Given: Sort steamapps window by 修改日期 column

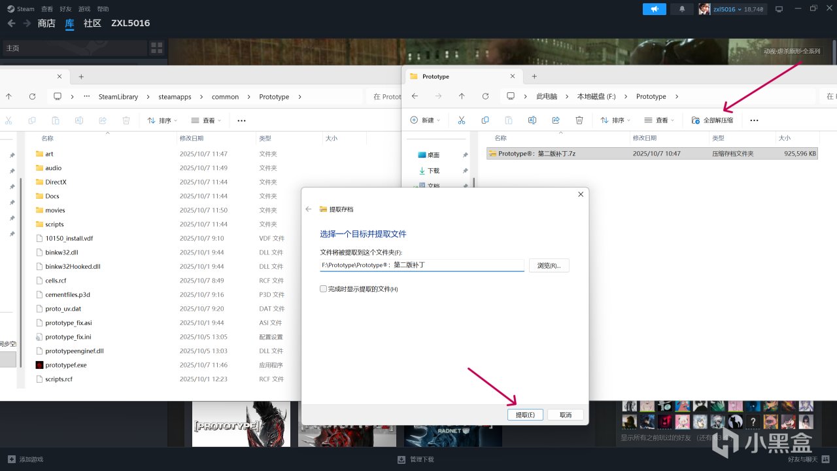Looking at the screenshot, I should (192, 138).
